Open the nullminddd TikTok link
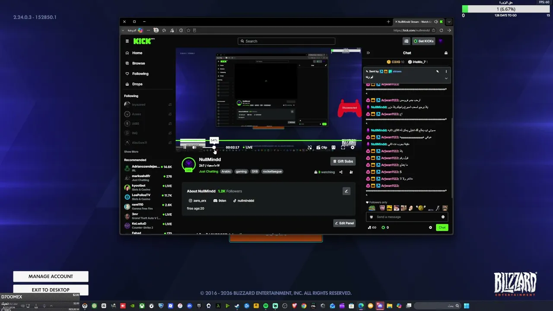 pyautogui.click(x=244, y=200)
